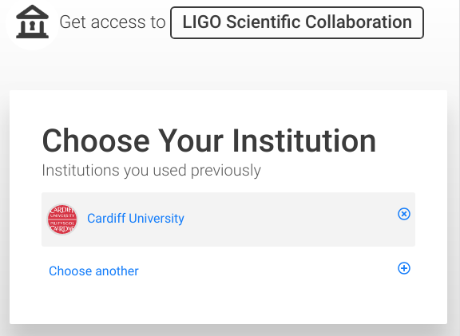The height and width of the screenshot is (336, 460).
Task: Click the LIGO Scientific Collaboration box
Action: point(297,22)
